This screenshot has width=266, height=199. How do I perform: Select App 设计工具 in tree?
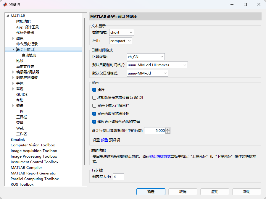pyautogui.click(x=28, y=27)
